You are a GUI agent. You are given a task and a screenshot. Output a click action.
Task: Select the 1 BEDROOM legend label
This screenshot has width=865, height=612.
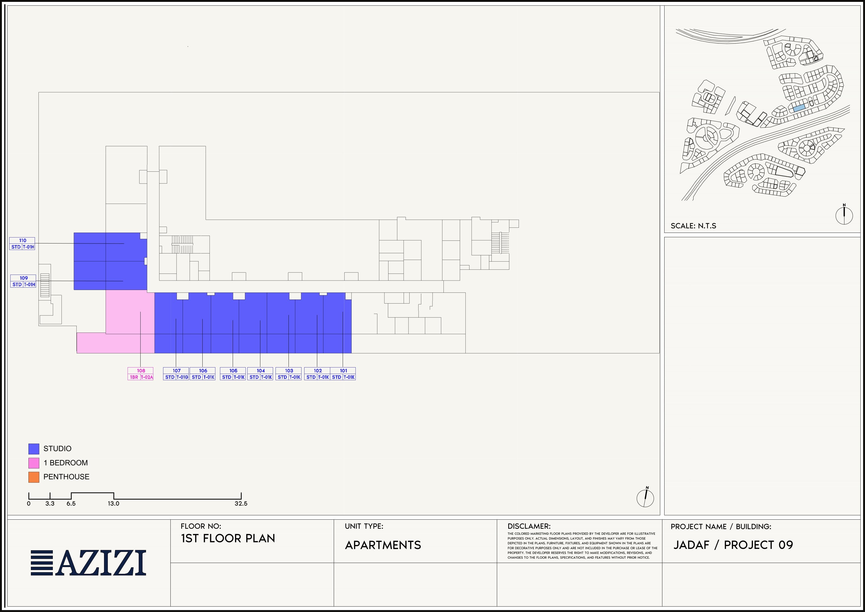coord(66,463)
